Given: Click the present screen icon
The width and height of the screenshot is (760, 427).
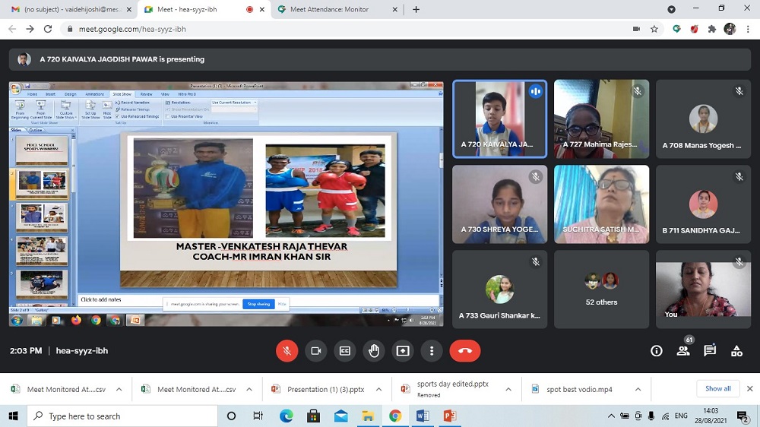Looking at the screenshot, I should pos(403,351).
